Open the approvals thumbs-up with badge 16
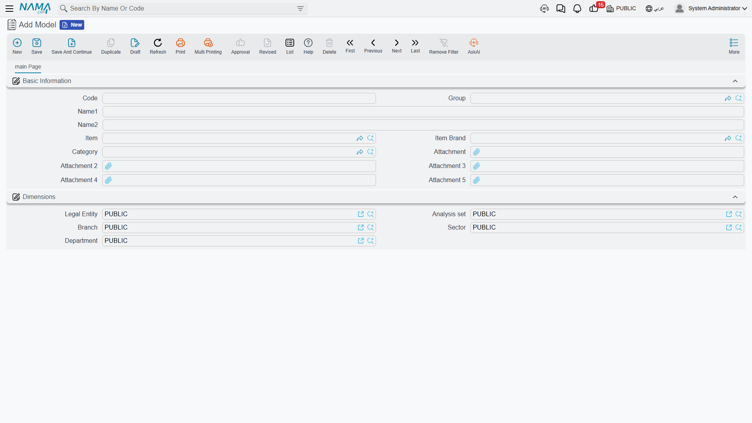 pyautogui.click(x=594, y=8)
